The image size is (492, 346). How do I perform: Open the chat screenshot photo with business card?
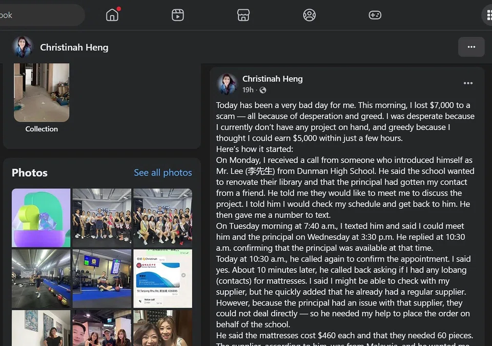(x=162, y=278)
